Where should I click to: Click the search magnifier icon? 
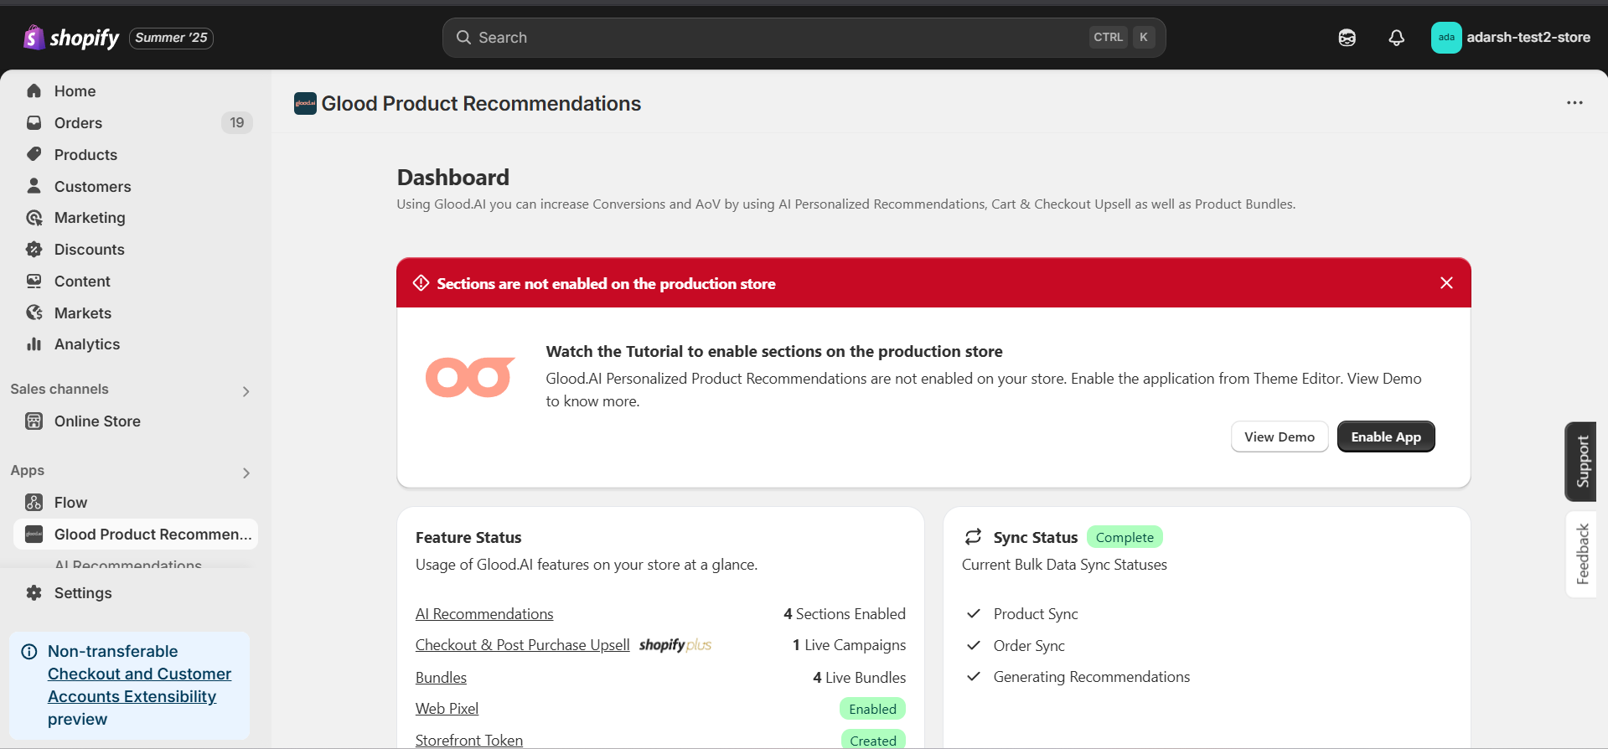463,38
